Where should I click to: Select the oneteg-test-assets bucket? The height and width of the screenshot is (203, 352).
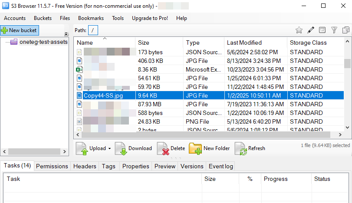(43, 42)
